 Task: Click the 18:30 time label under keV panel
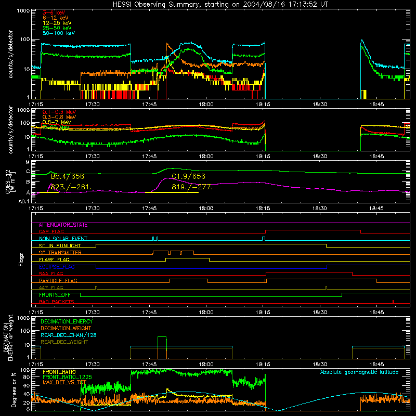(320, 105)
